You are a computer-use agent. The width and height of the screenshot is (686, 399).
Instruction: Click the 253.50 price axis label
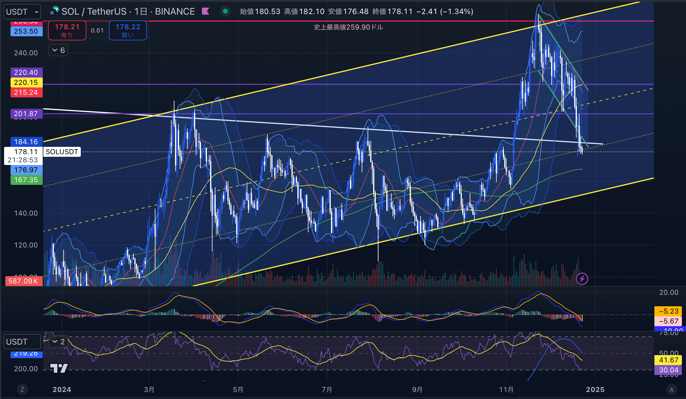click(x=26, y=31)
